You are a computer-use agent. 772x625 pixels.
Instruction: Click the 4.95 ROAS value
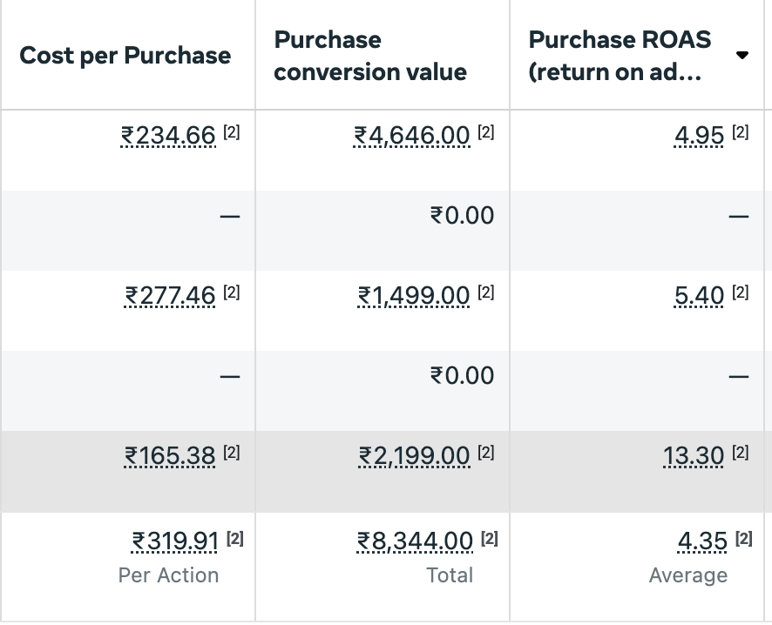coord(699,136)
